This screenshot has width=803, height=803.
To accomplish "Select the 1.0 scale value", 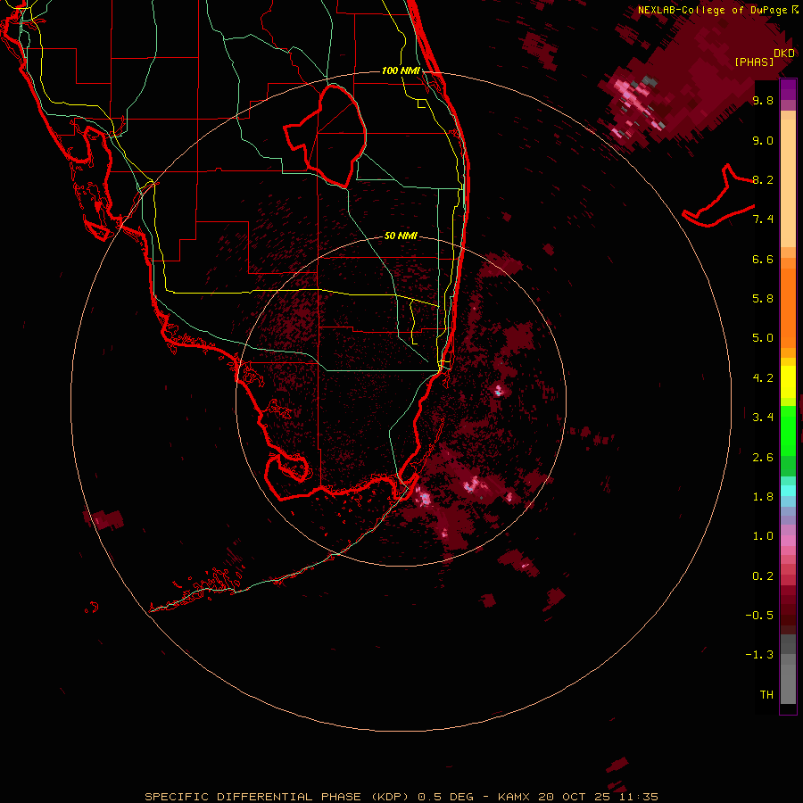I will (763, 536).
